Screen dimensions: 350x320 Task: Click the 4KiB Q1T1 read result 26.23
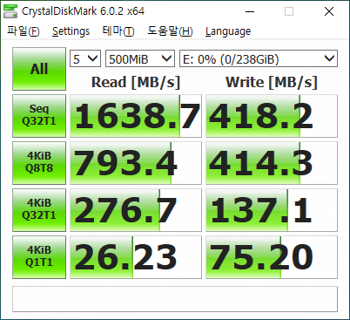[x=136, y=257]
